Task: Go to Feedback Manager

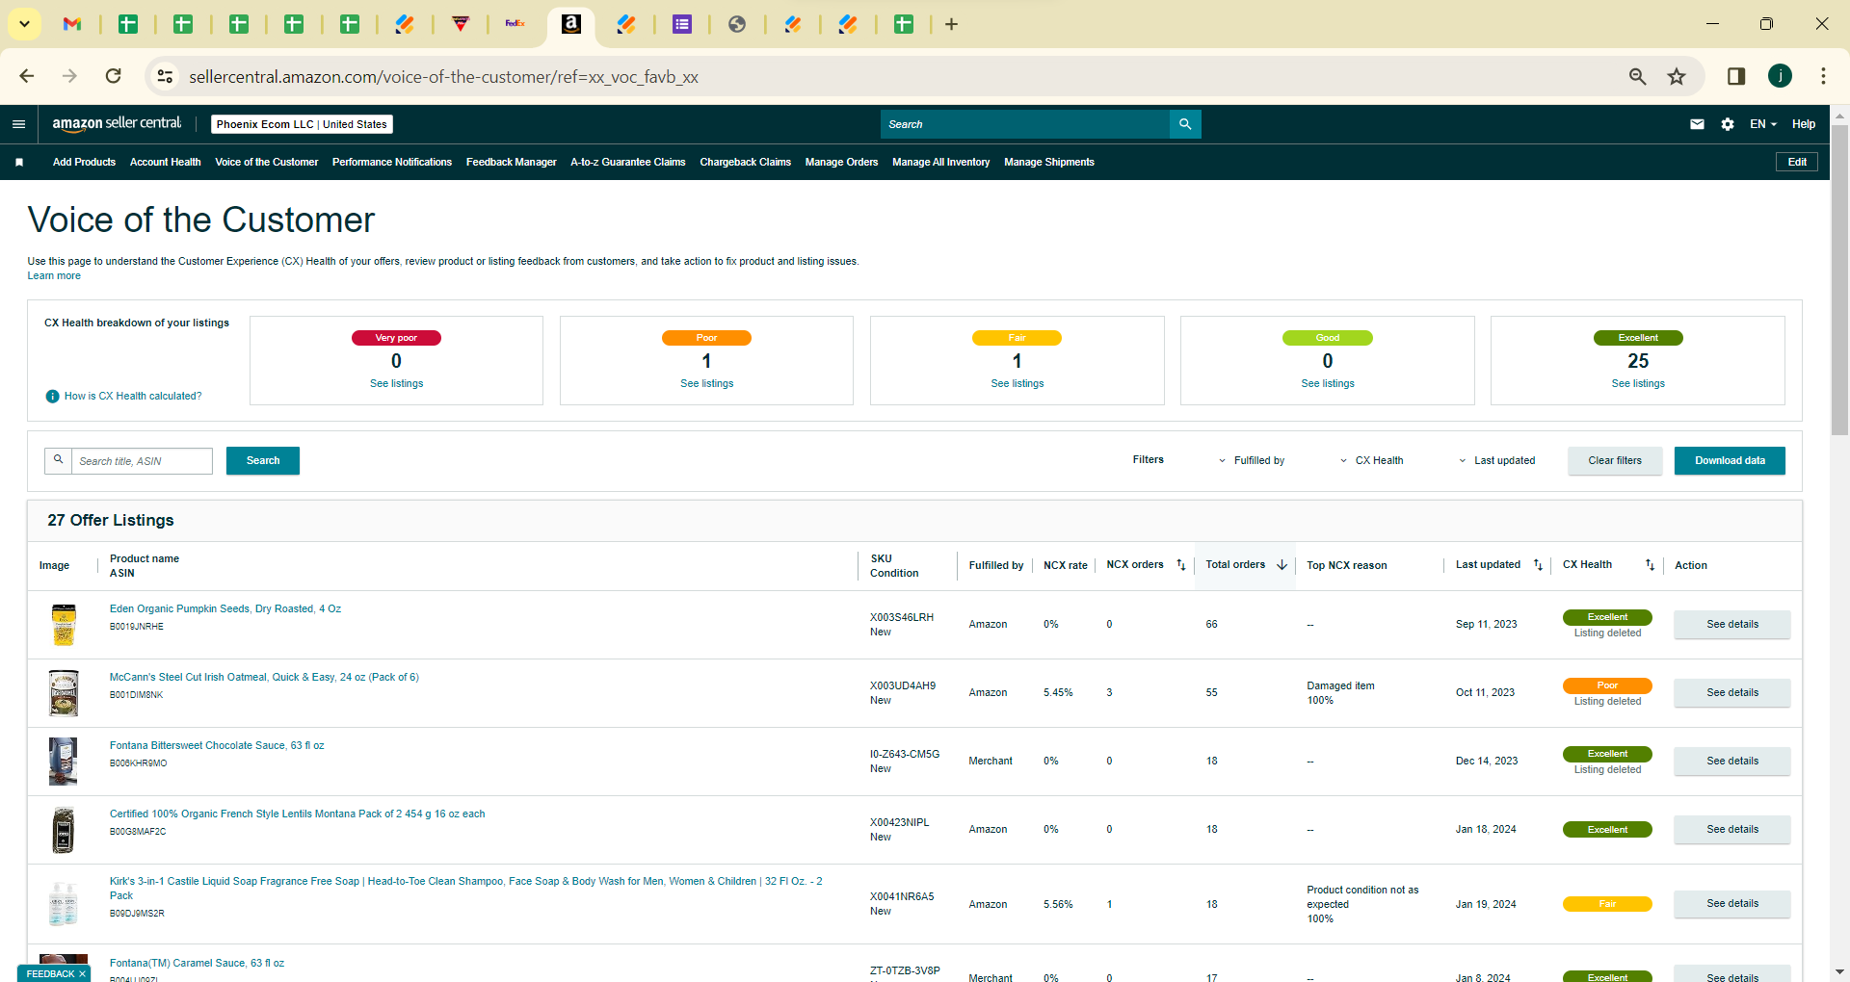Action: [512, 163]
